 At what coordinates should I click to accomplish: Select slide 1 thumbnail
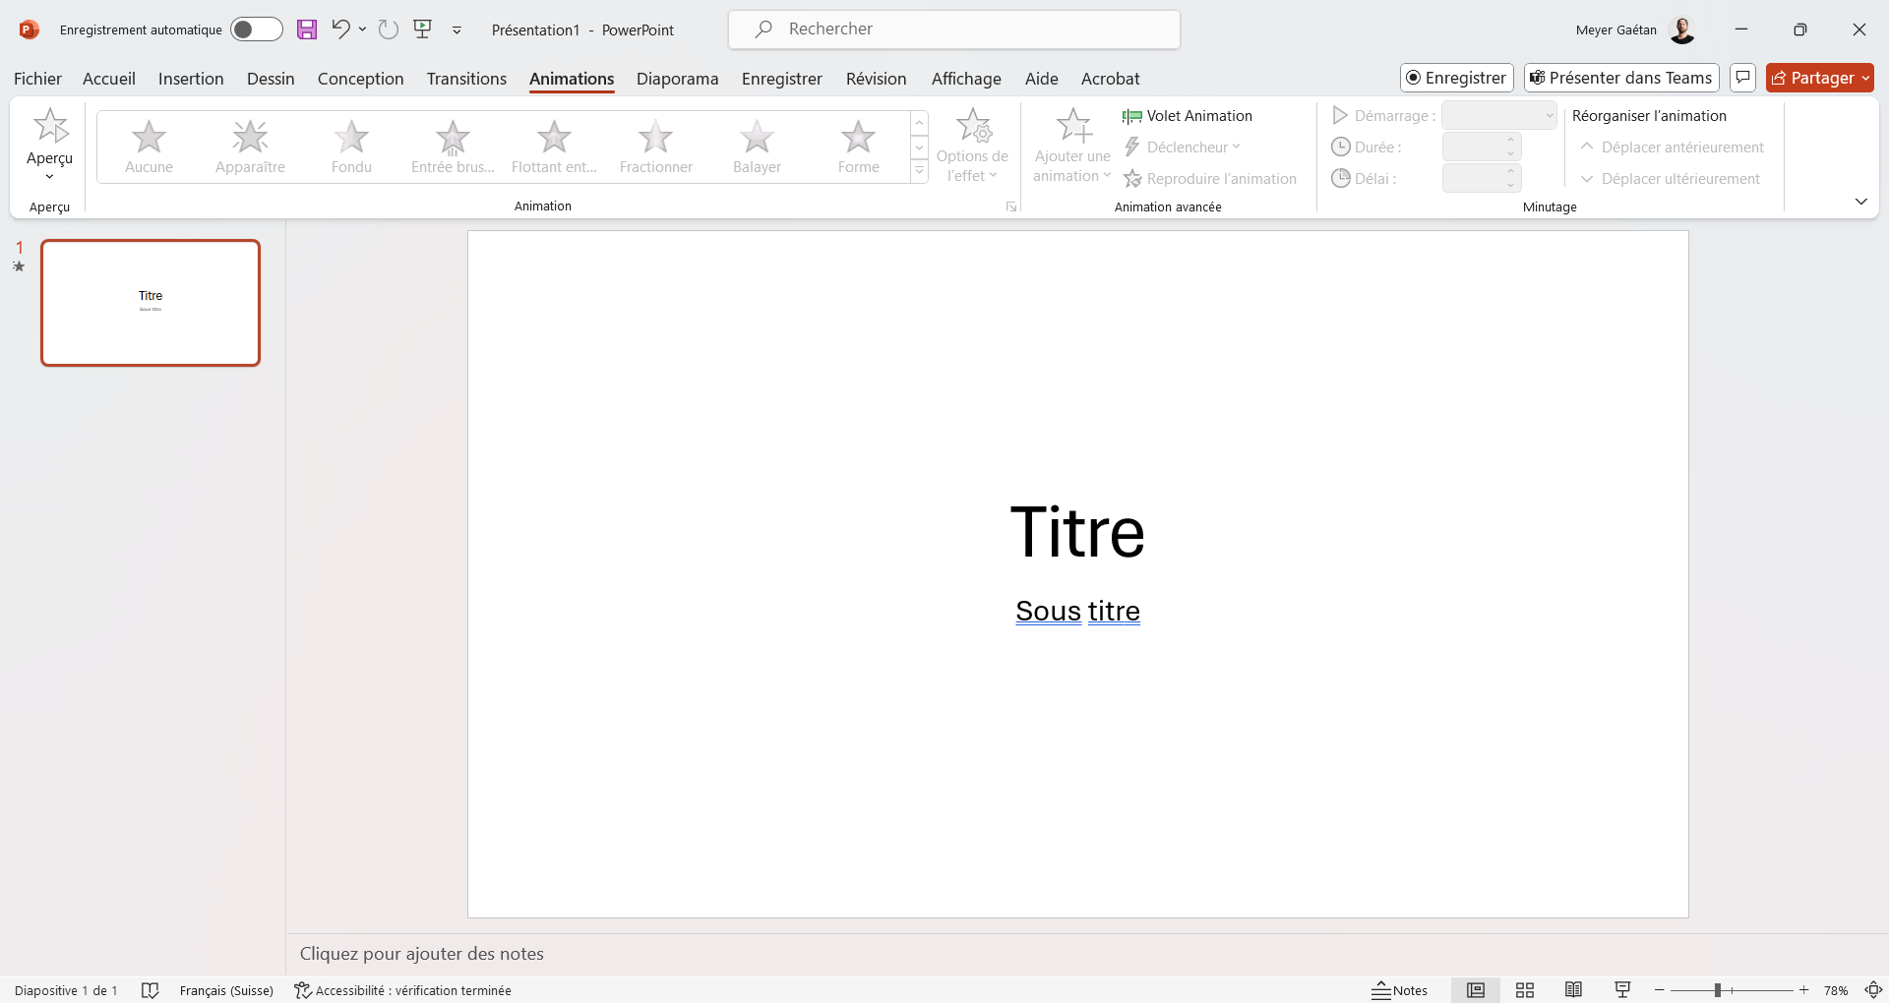(x=151, y=303)
